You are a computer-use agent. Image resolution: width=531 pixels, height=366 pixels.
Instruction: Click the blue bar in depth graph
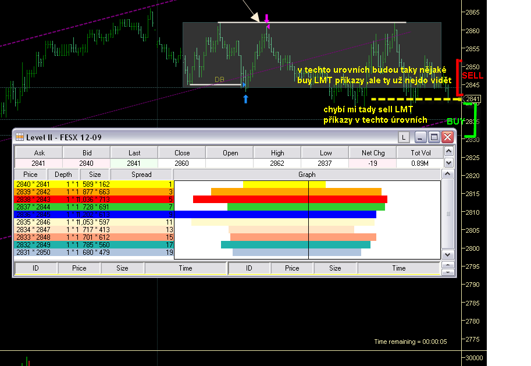click(275, 215)
